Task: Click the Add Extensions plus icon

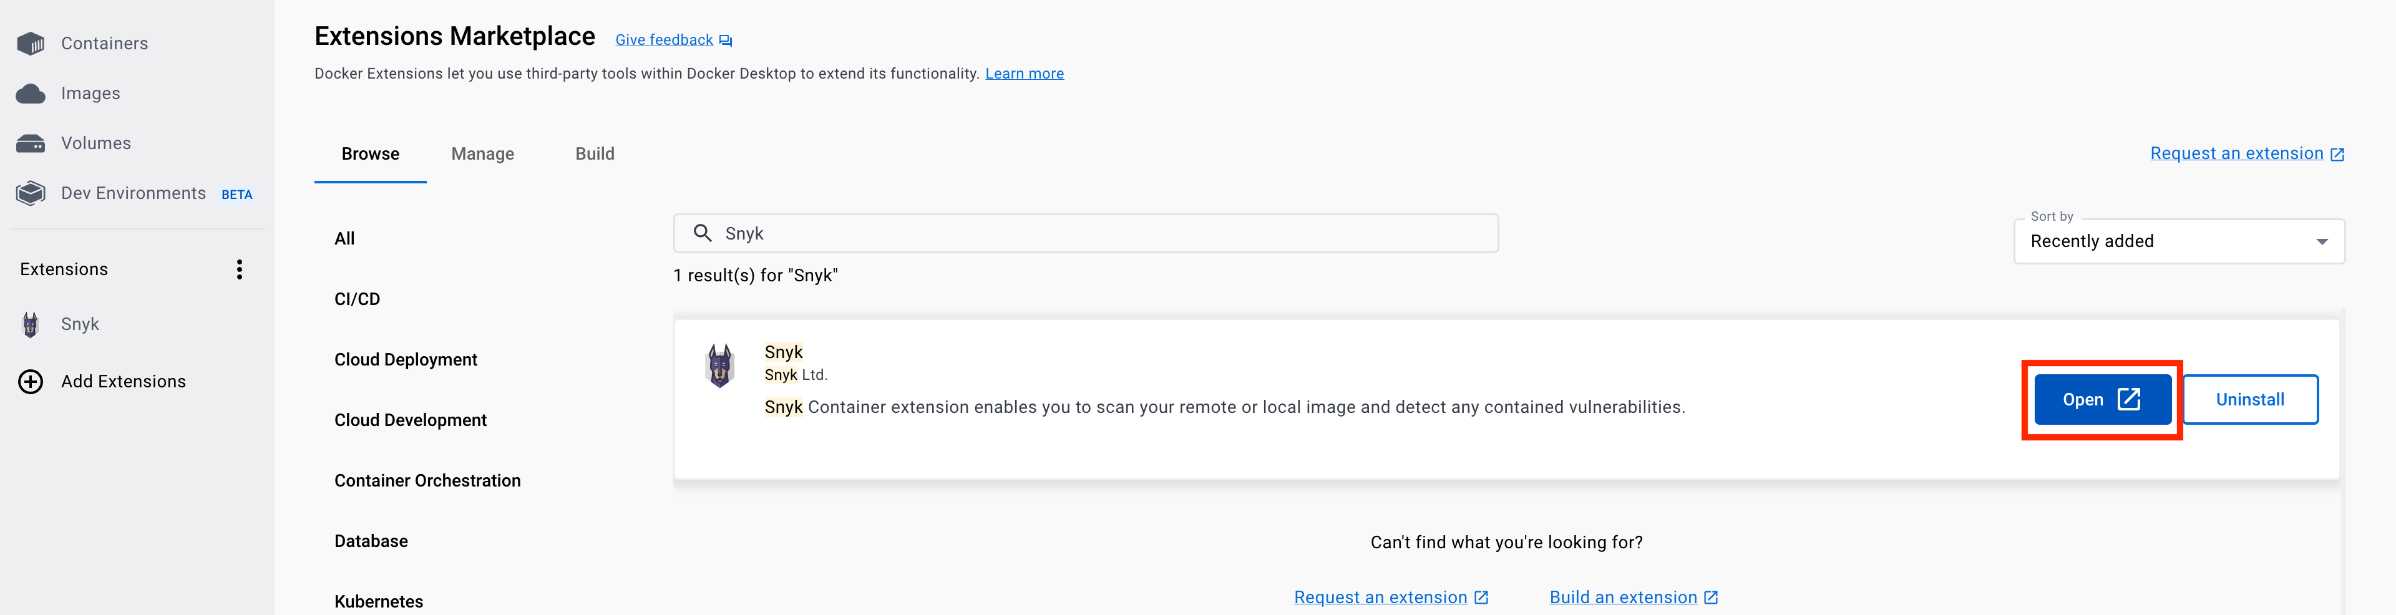Action: (31, 382)
